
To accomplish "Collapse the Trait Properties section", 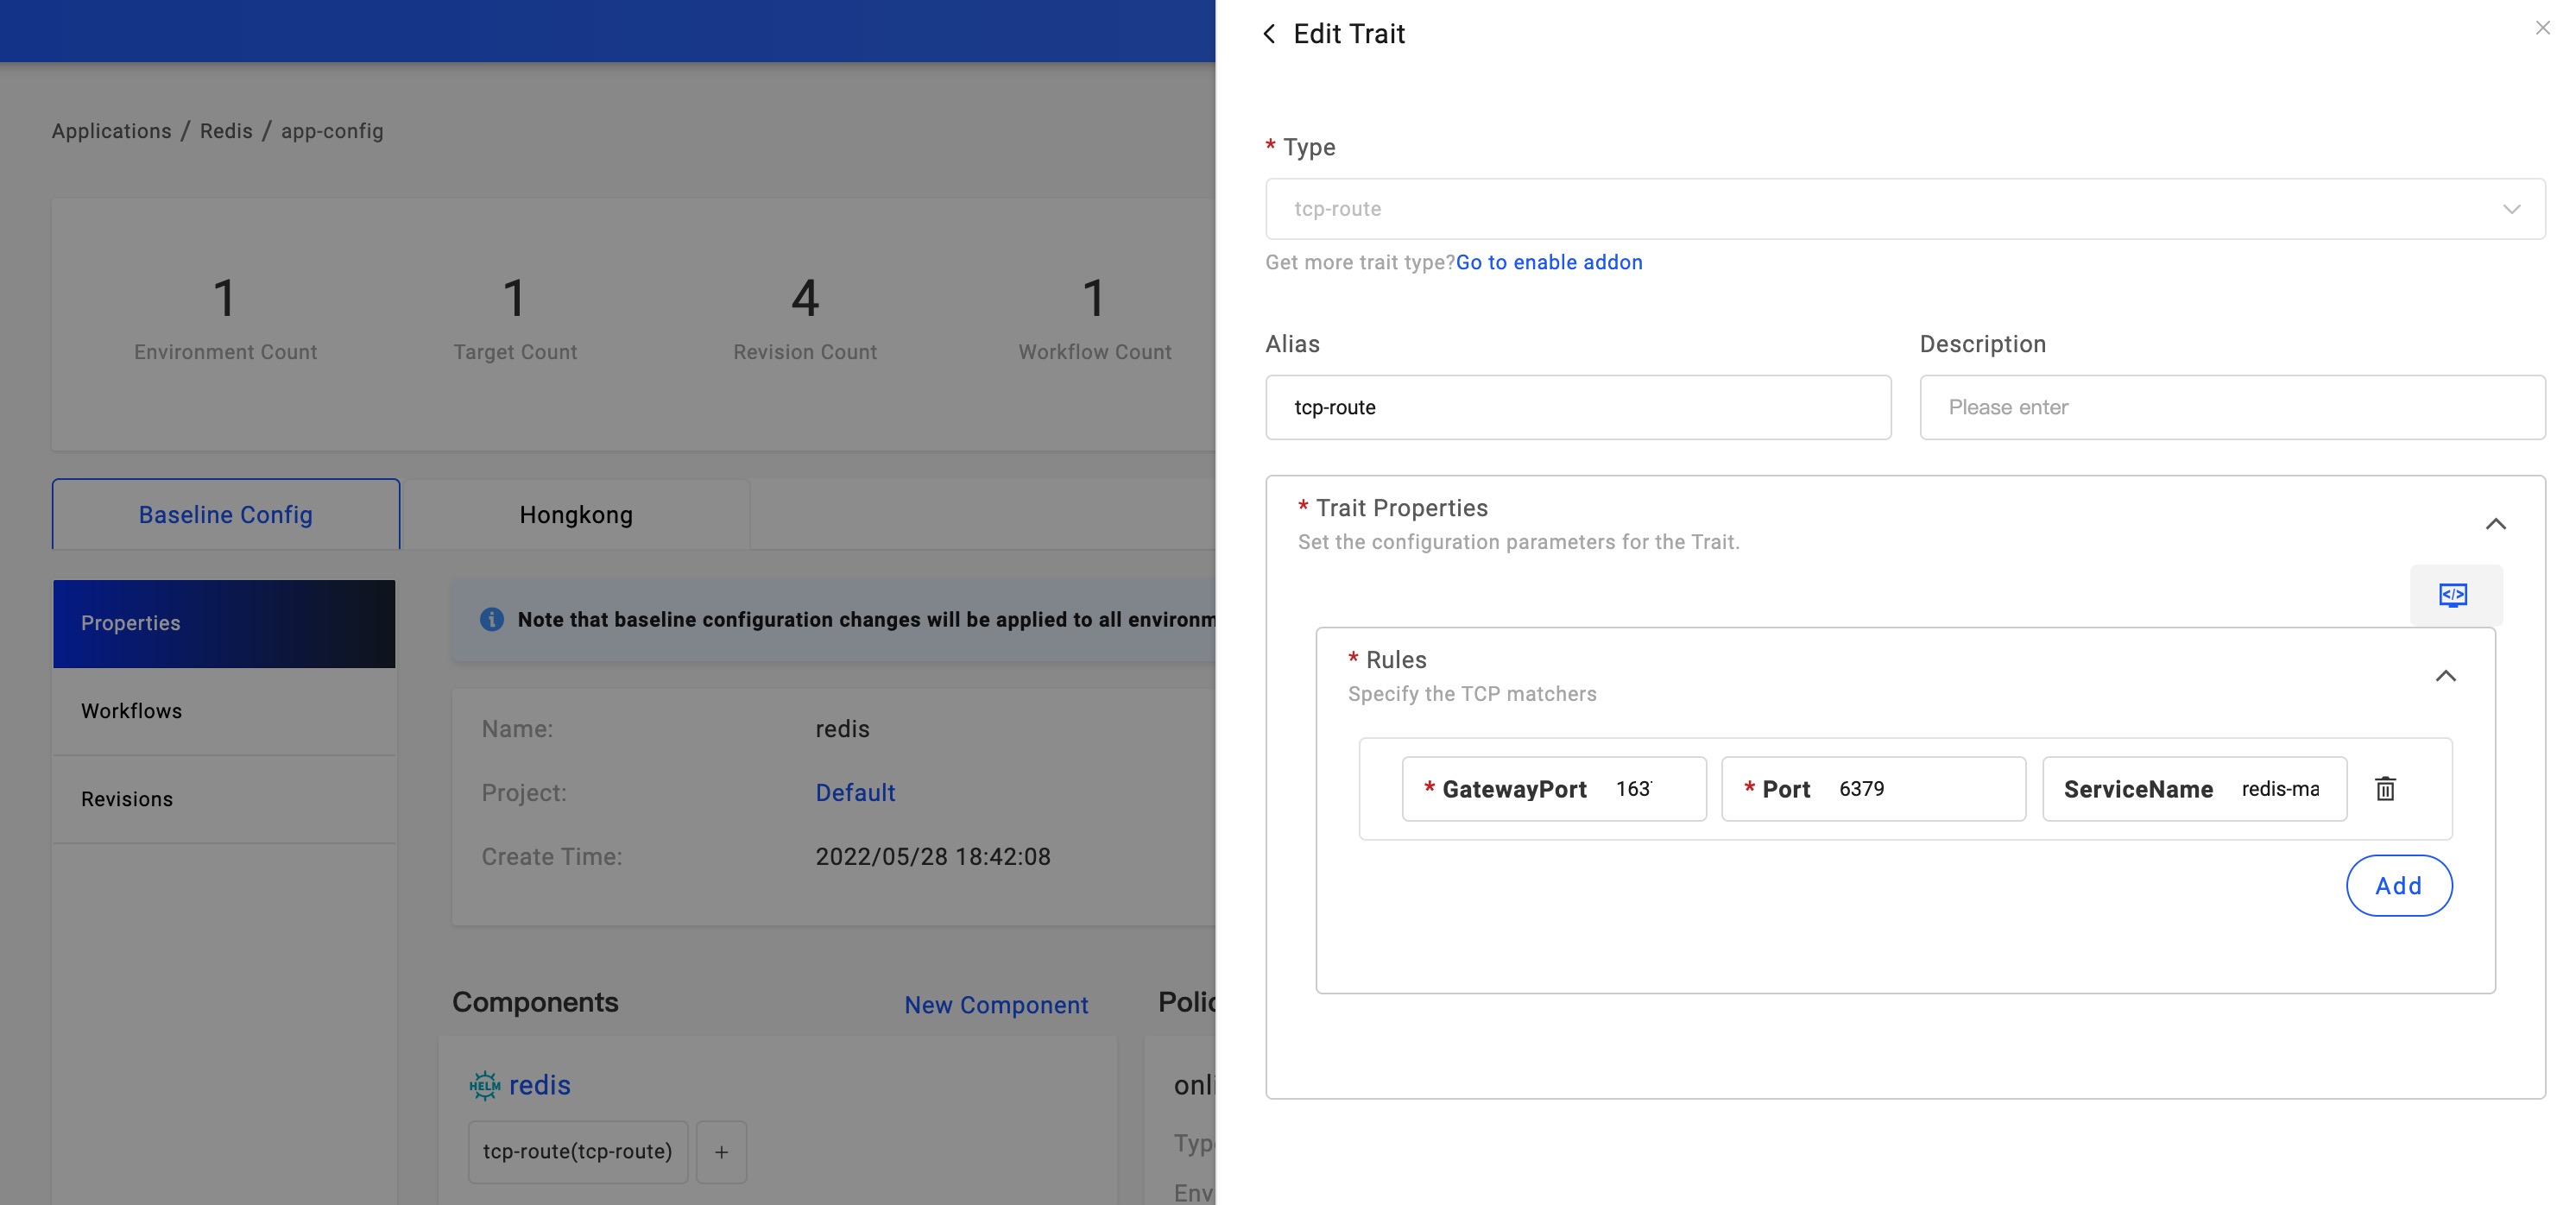I will click(2495, 524).
